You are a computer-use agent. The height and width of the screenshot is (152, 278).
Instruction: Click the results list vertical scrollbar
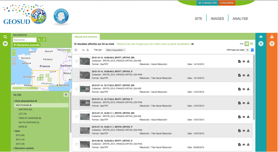254,87
